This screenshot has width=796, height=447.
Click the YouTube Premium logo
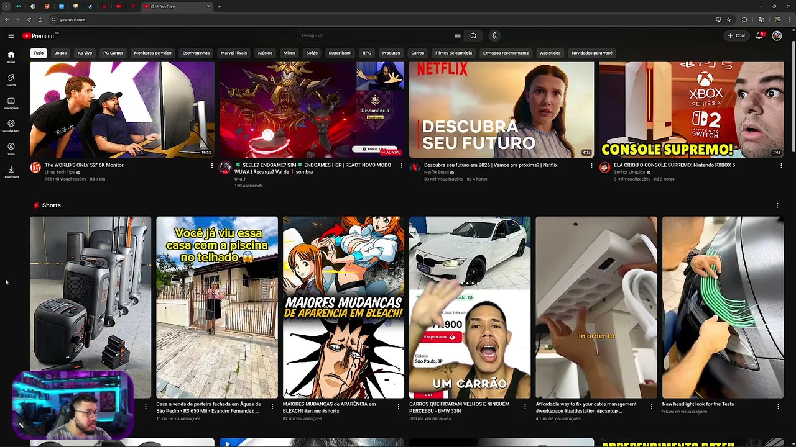(40, 36)
